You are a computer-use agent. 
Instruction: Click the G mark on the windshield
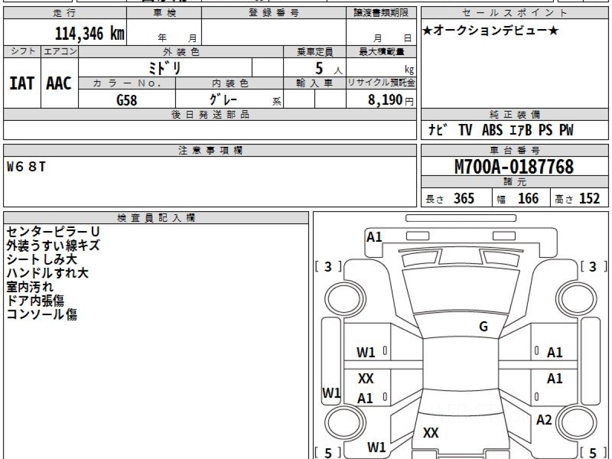483,327
